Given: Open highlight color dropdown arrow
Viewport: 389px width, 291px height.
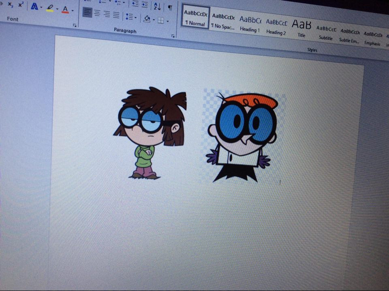Looking at the screenshot, I should tap(57, 9).
